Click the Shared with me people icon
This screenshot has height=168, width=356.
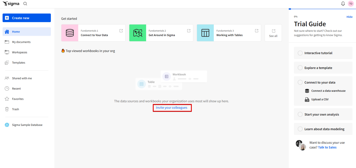[7, 78]
